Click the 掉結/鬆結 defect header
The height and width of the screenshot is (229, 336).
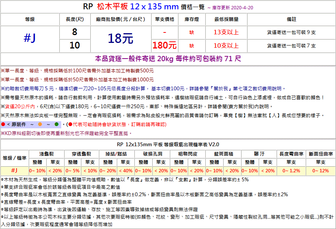click(x=116, y=154)
